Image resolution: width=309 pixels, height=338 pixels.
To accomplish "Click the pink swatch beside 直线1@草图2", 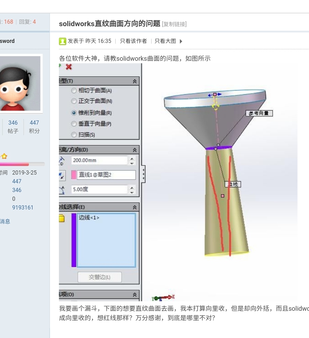I will (74, 175).
